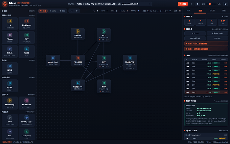
Task: Switch to the first tab left of data
Action: click(x=188, y=11)
